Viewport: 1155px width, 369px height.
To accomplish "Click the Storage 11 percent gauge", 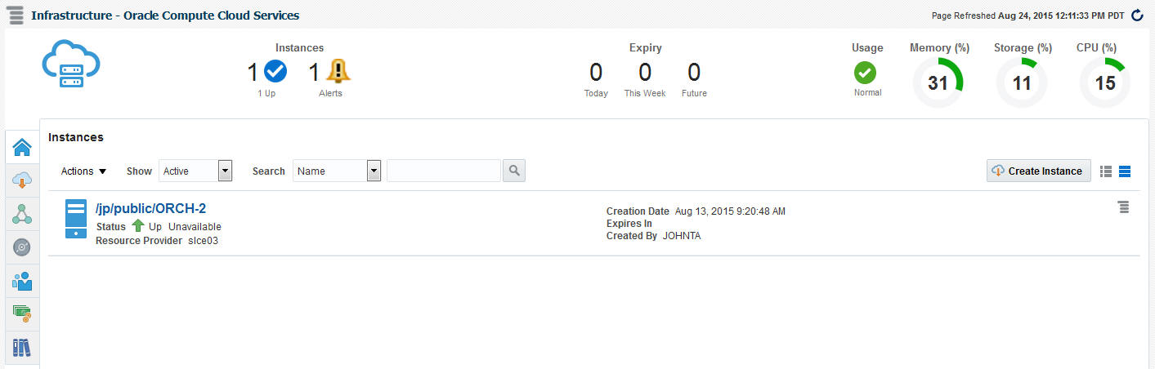I will (1022, 82).
